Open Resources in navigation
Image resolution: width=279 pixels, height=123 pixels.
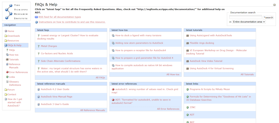coord(13,41)
